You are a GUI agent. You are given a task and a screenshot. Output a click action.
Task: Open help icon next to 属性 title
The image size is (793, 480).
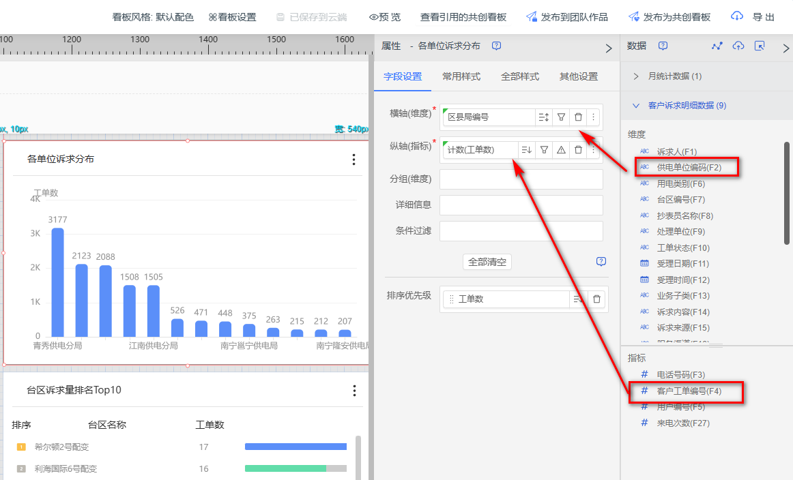pyautogui.click(x=497, y=46)
